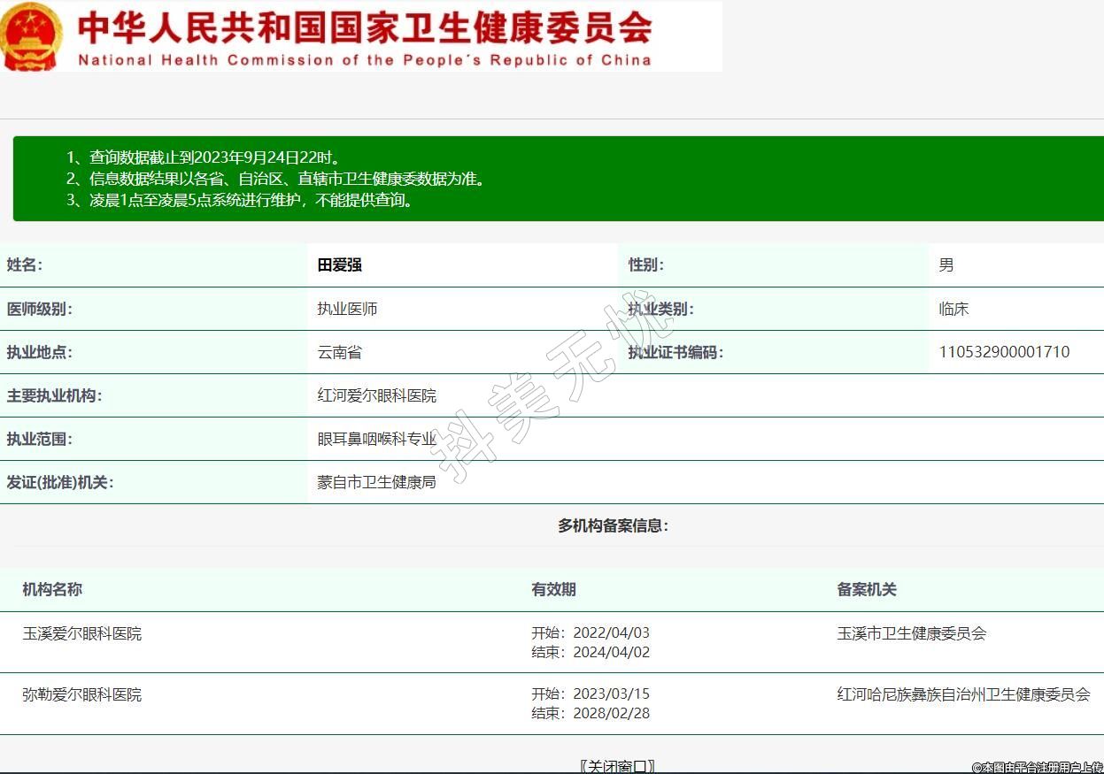
Task: Click the 备案机关 column header
Action: (x=867, y=590)
